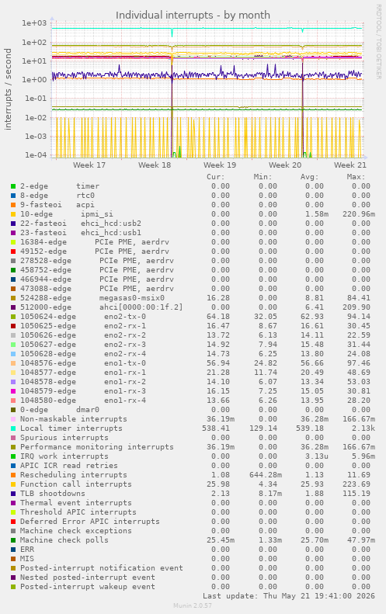
Task: Click the Max: column header
Action: tap(356, 177)
